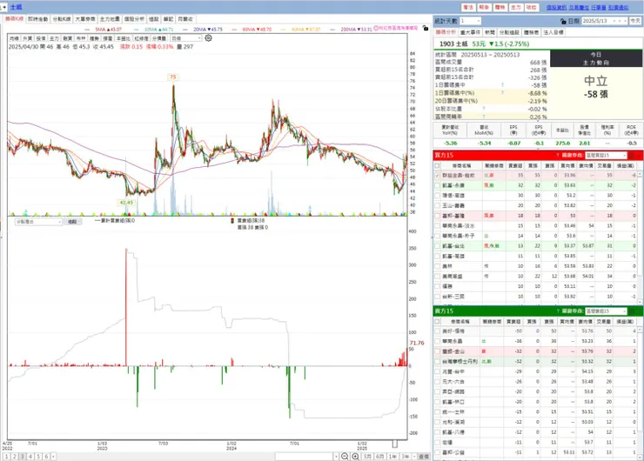Toggle 本益比 chart indicator button
This screenshot has height=461, width=644.
124,38
